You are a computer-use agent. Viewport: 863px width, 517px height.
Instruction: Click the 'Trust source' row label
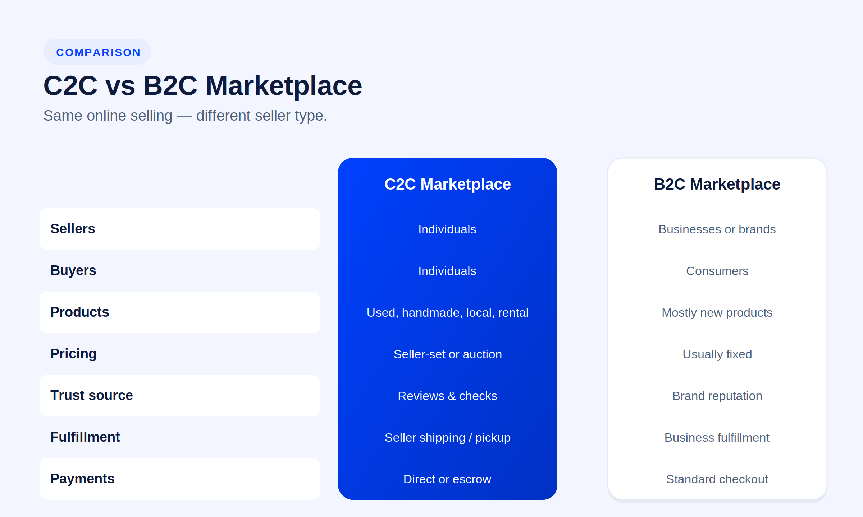[92, 396]
